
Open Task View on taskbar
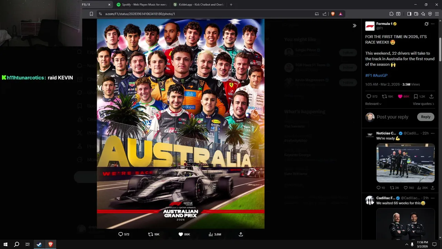tap(28, 245)
